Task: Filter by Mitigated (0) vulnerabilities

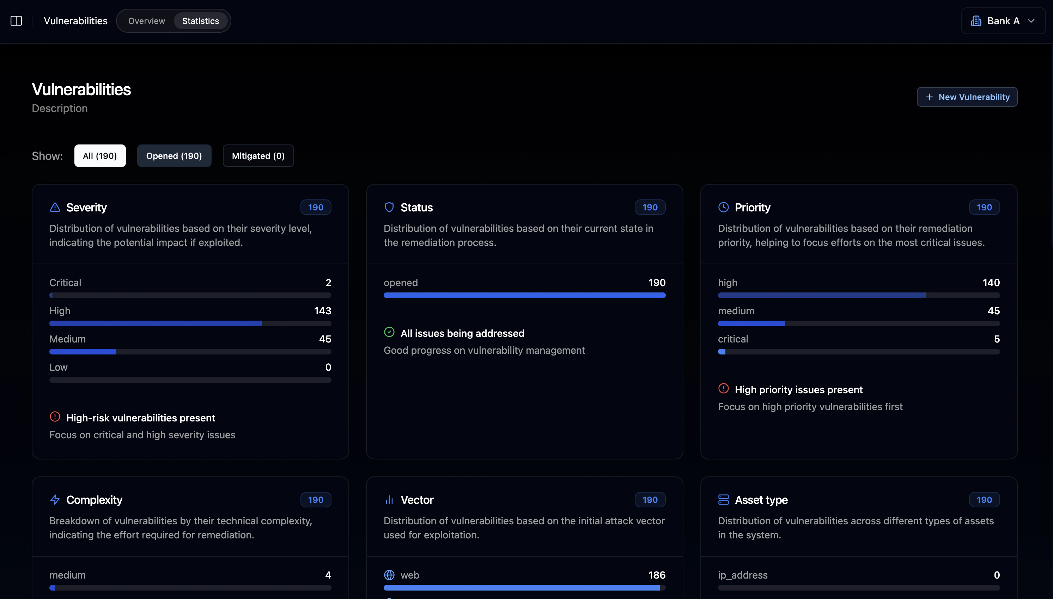Action: (258, 156)
